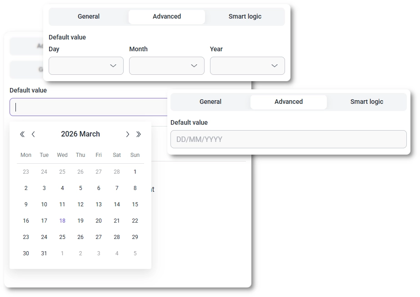Switch to the General tab in the top panel
The height and width of the screenshot is (297, 420).
click(x=88, y=16)
